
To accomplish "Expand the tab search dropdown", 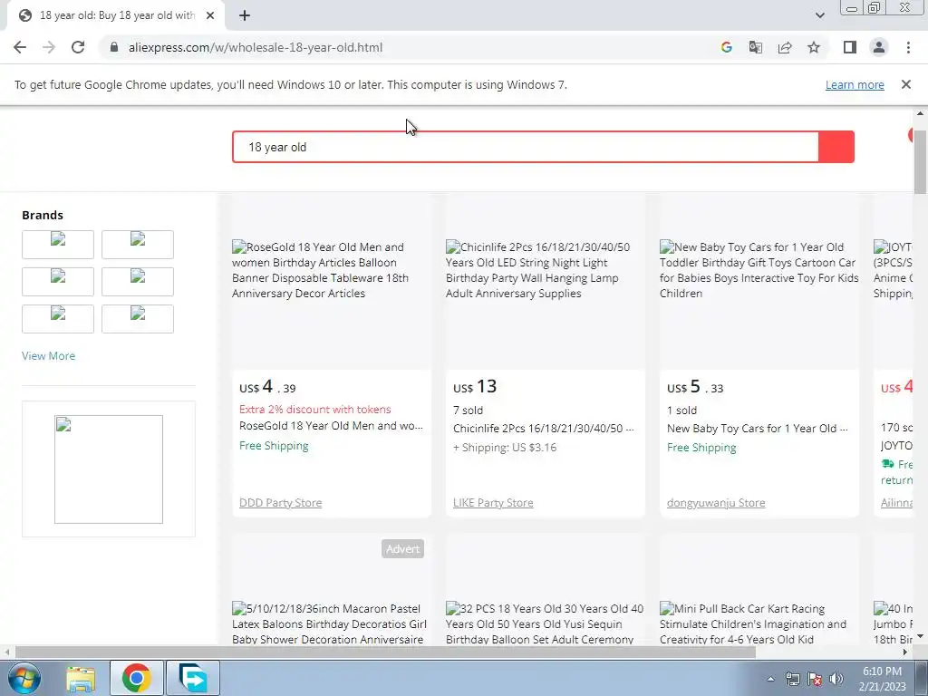I will click(x=819, y=15).
